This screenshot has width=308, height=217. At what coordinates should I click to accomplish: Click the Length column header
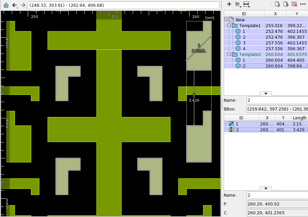[x=300, y=118]
